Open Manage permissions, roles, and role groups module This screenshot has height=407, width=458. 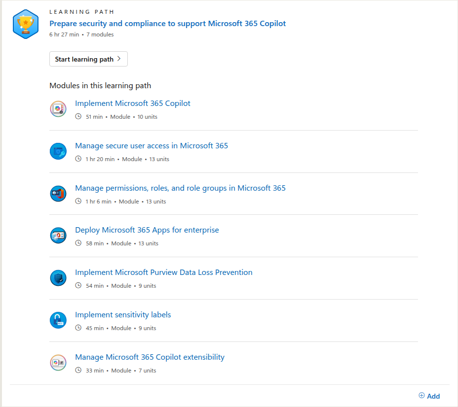180,188
